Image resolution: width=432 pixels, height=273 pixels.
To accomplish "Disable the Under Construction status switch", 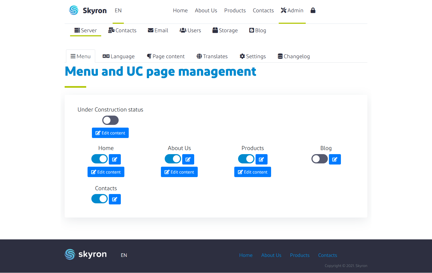I will pos(110,120).
